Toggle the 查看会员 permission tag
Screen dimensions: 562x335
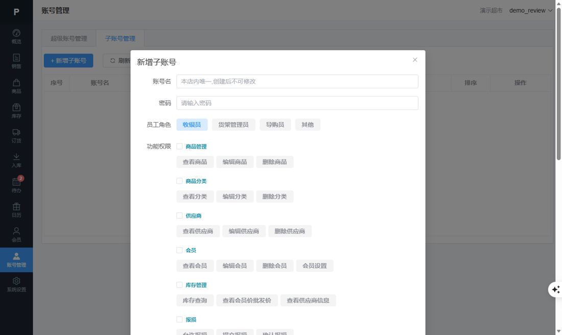[x=195, y=266]
